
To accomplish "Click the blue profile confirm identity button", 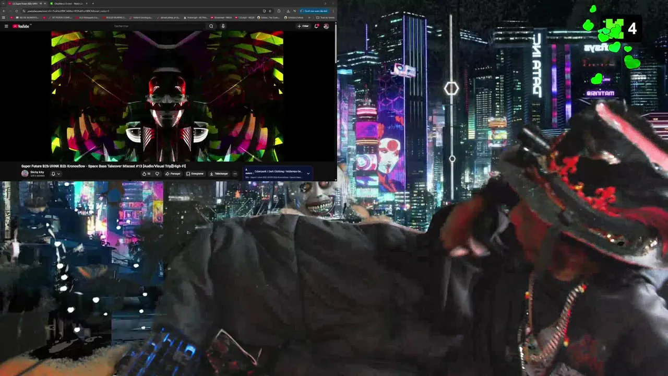I will 314,11.
